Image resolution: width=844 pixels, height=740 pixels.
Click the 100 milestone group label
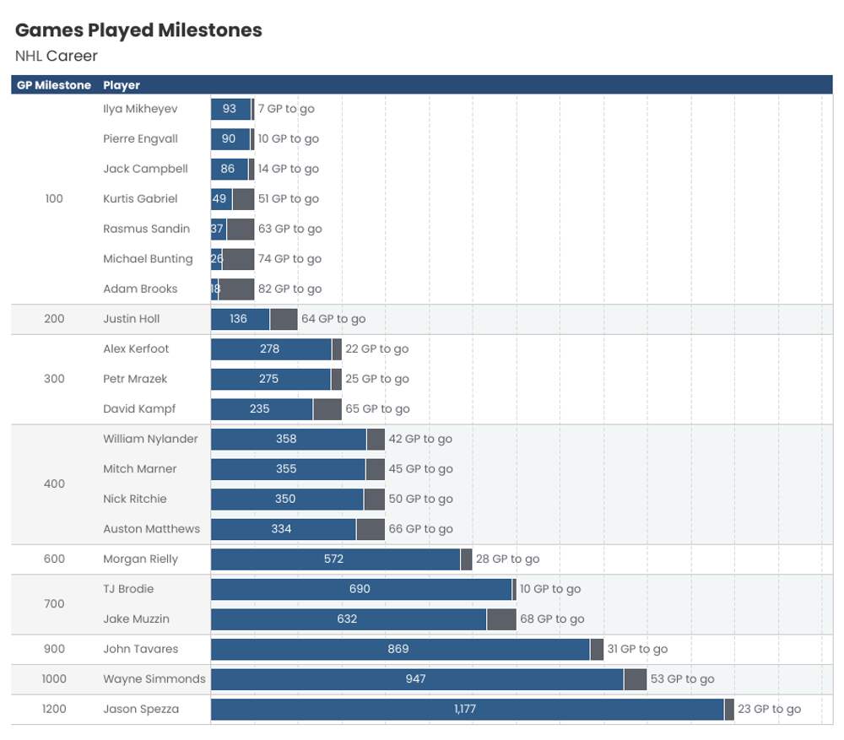click(x=54, y=198)
